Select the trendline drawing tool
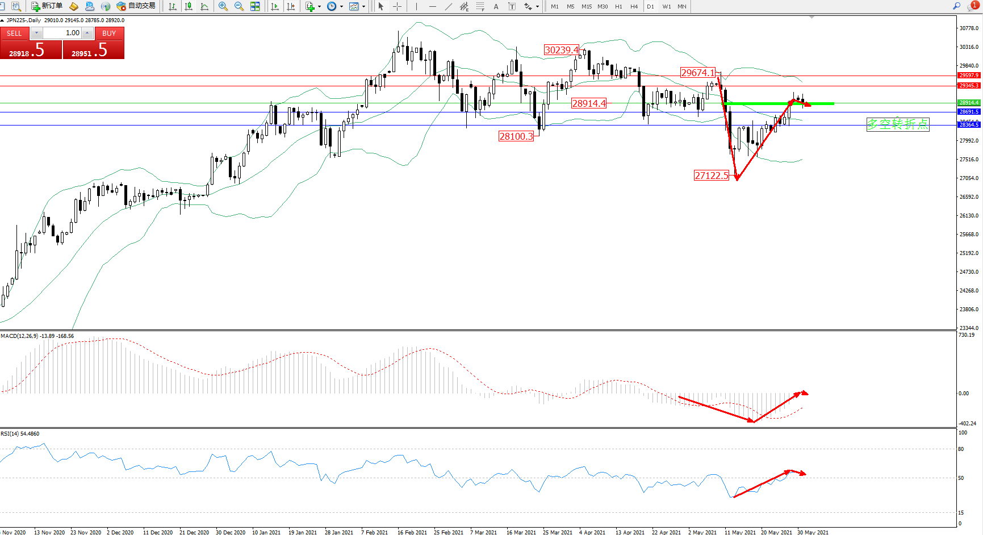Viewport: 983px width, 535px height. pos(449,6)
